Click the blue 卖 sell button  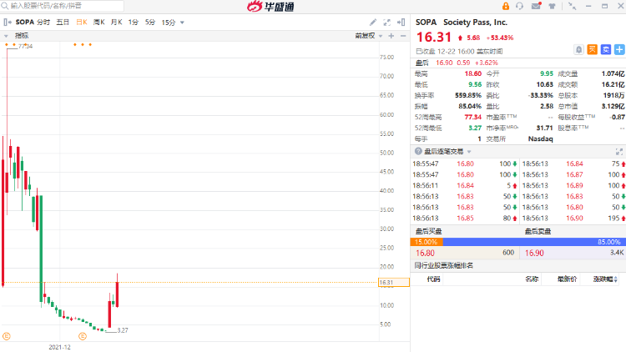click(x=606, y=49)
